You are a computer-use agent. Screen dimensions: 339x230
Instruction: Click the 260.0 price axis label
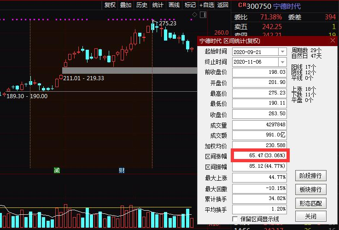[222, 33]
